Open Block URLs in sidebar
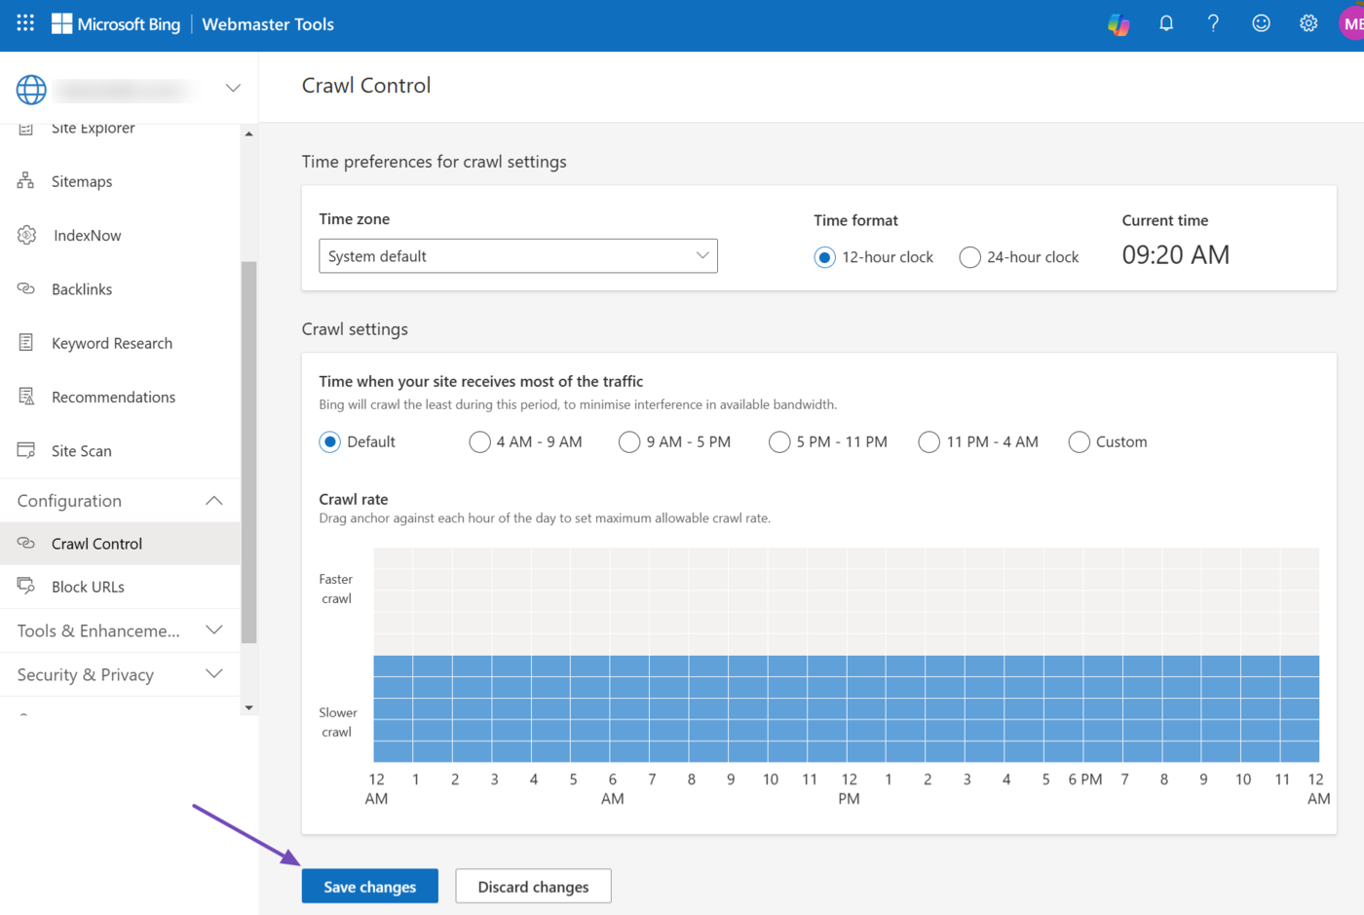The image size is (1364, 915). point(88,587)
